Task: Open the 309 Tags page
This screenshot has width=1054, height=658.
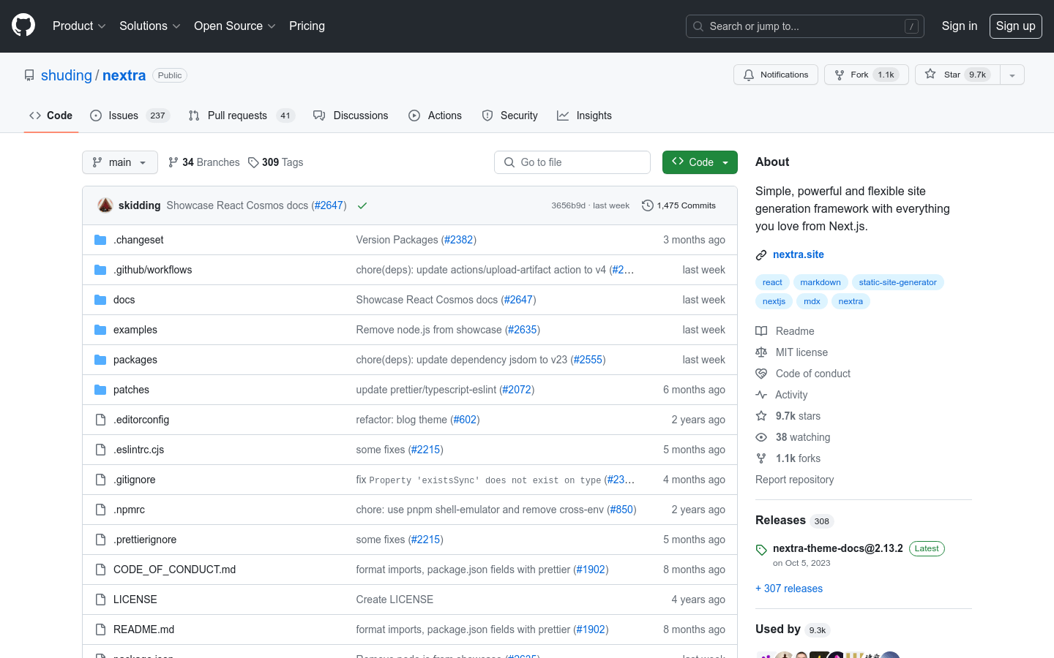Action: tap(276, 162)
